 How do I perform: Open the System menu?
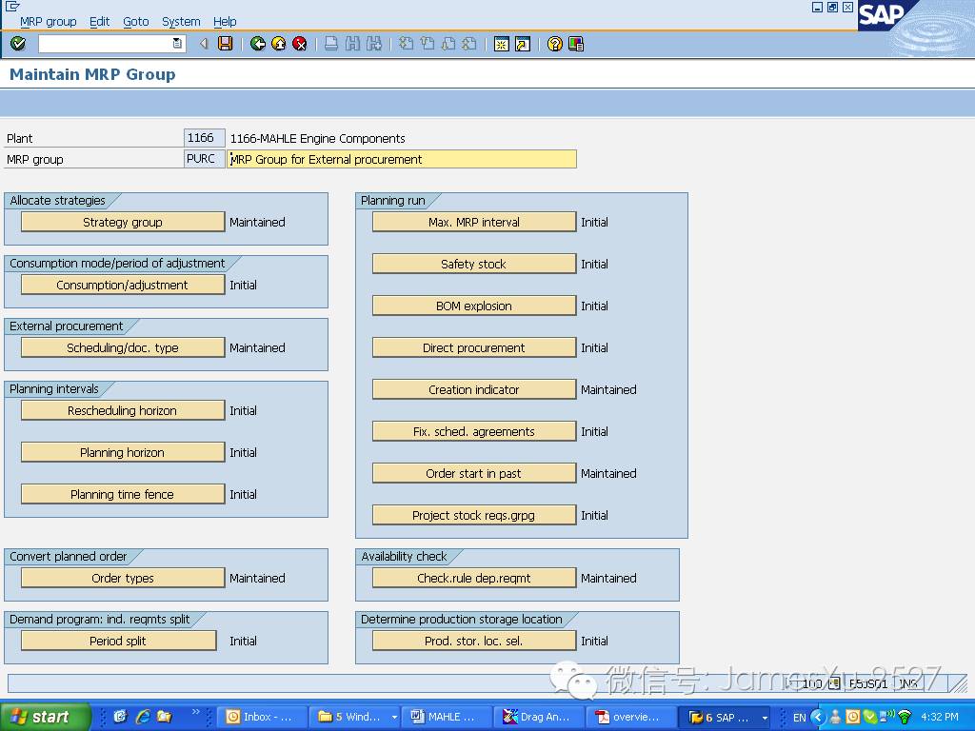(181, 22)
